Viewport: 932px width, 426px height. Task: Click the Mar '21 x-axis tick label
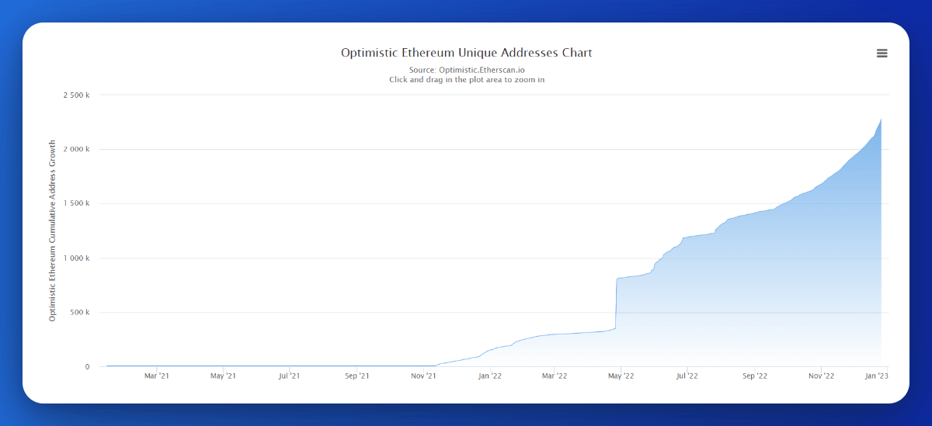pyautogui.click(x=157, y=376)
